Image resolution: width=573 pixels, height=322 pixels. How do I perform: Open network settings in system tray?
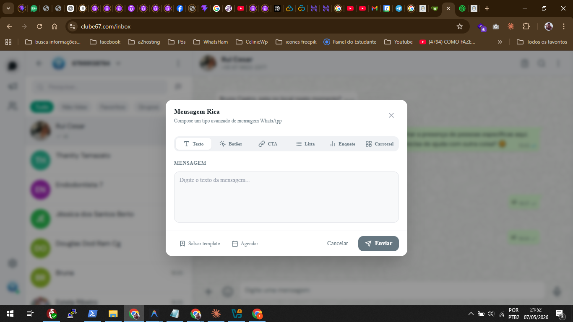coord(502,314)
